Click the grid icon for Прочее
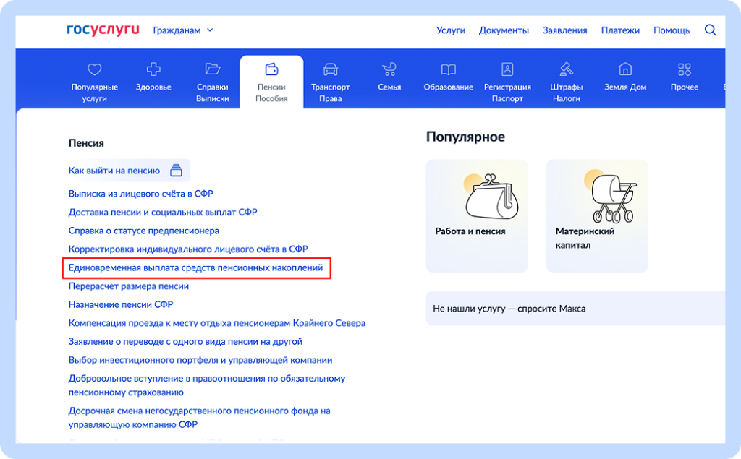 coord(685,69)
